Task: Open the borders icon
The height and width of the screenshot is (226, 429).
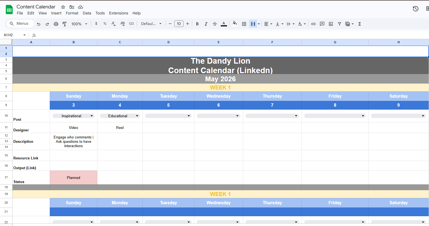Action: click(x=244, y=24)
